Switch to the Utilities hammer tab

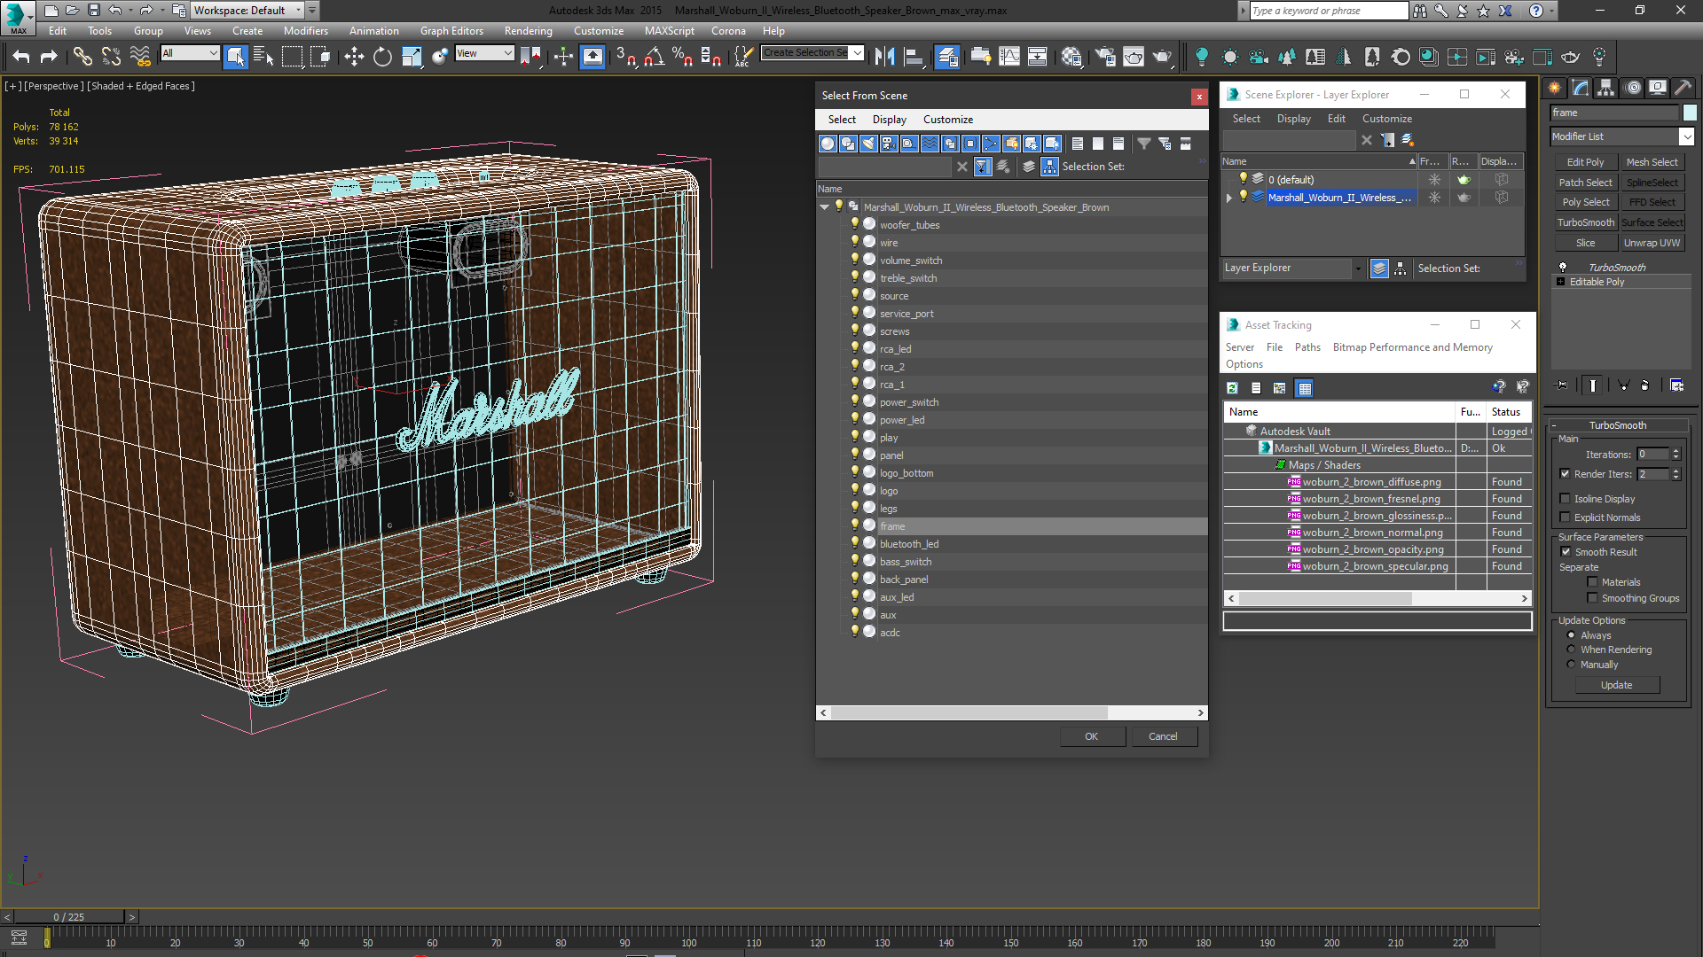coord(1683,88)
